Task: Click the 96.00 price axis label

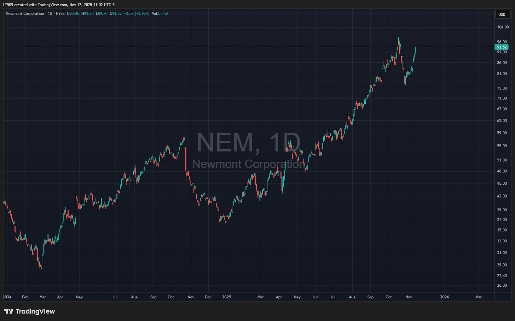Action: tap(502, 42)
